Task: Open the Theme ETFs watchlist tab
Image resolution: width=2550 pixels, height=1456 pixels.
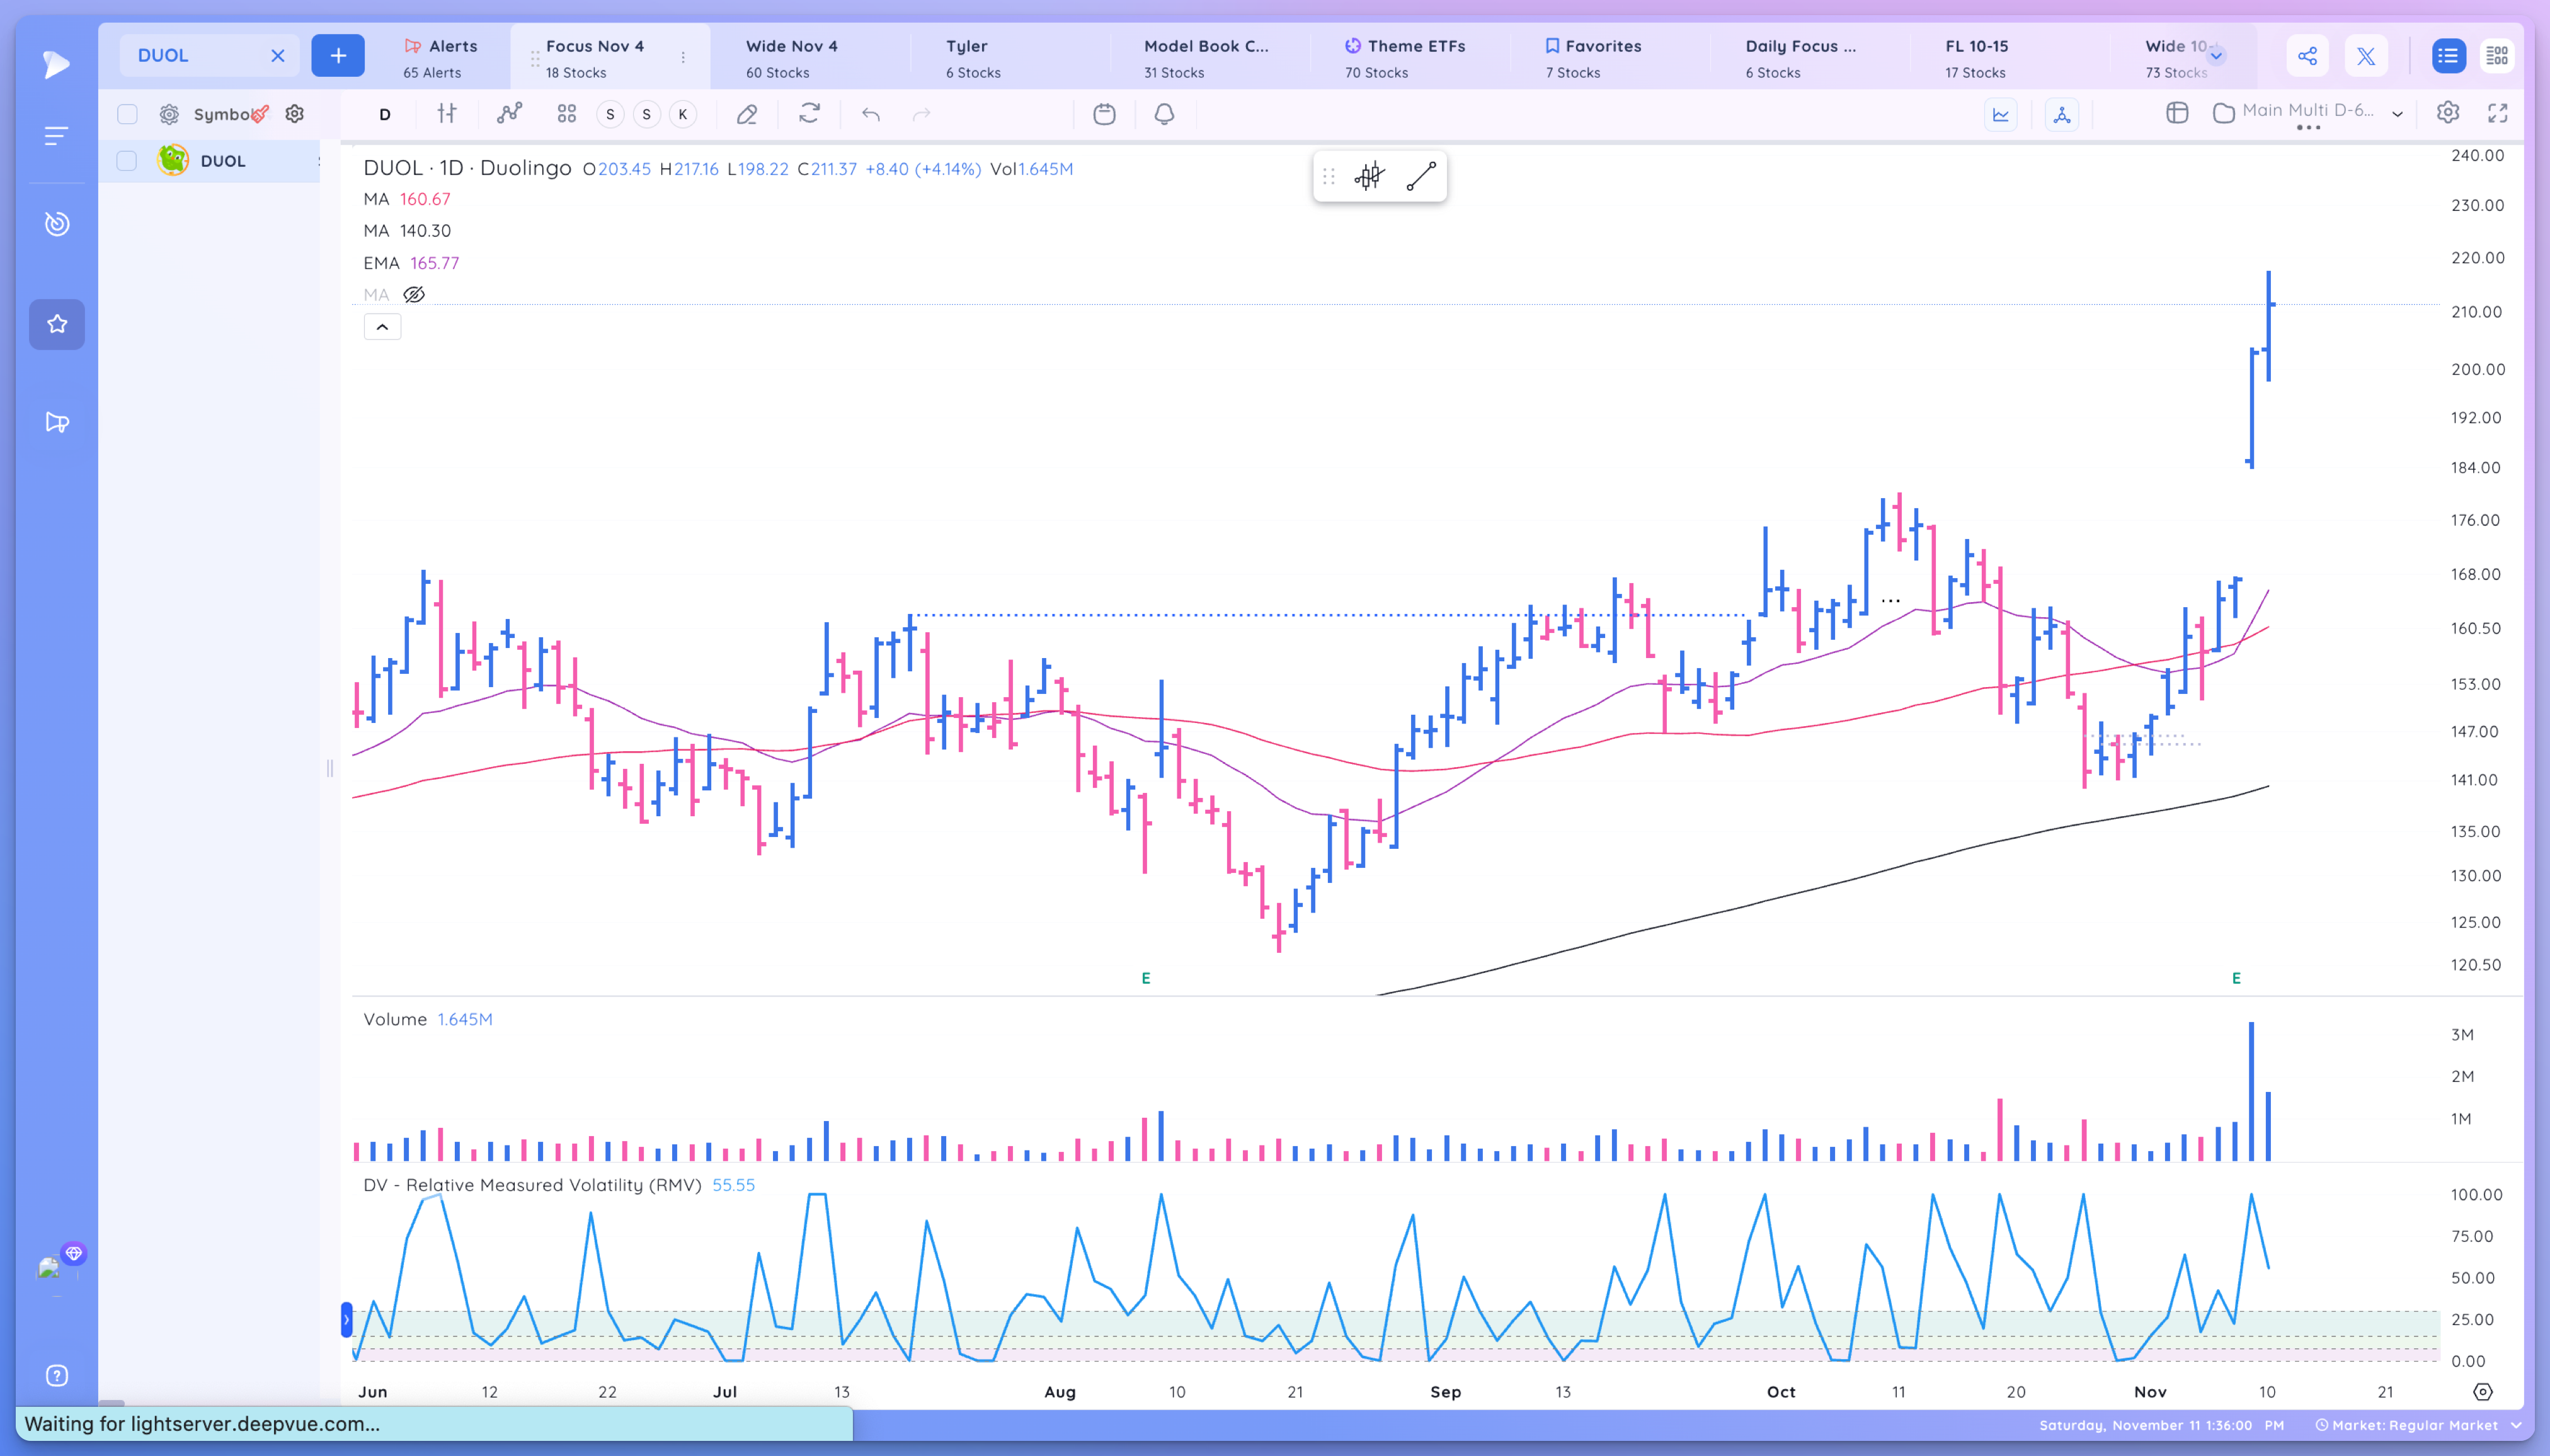Action: (1404, 57)
